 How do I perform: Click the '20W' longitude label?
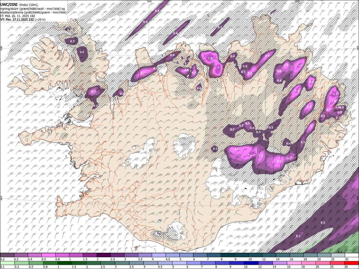click(x=149, y=1)
